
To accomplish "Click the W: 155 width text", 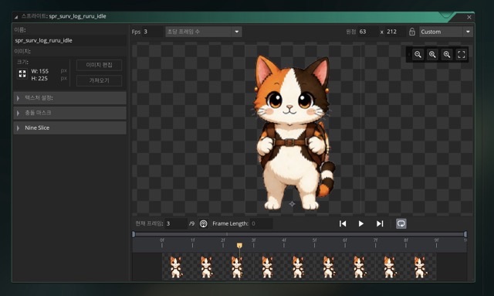I will tap(40, 71).
